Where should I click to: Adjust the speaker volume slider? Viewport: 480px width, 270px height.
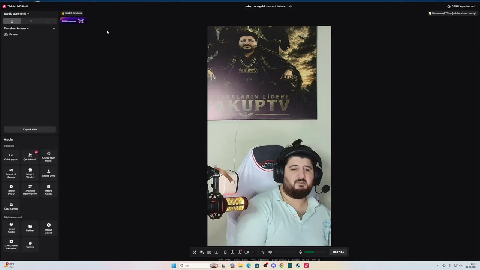[x=285, y=252]
